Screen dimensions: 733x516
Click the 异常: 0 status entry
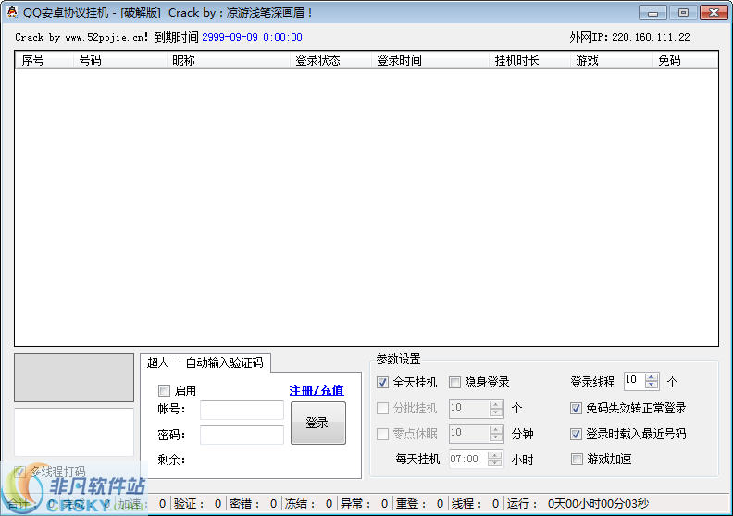364,504
